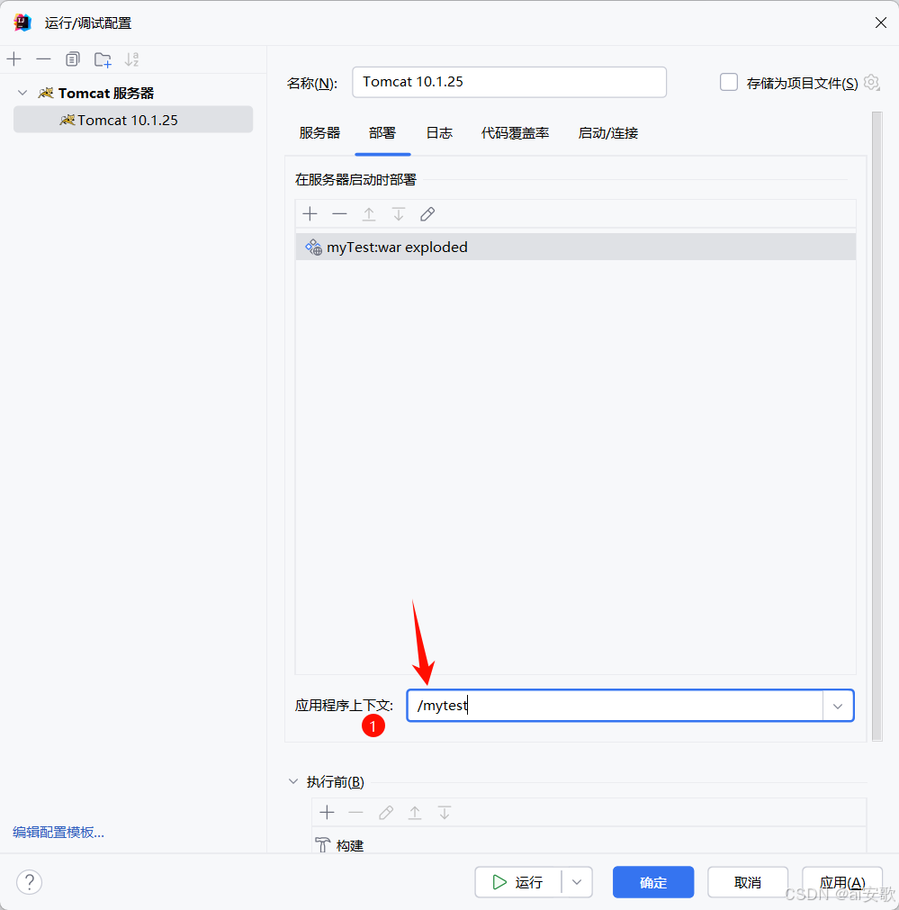Click into the 应用程序上下文 text field
The height and width of the screenshot is (910, 899).
coord(616,706)
